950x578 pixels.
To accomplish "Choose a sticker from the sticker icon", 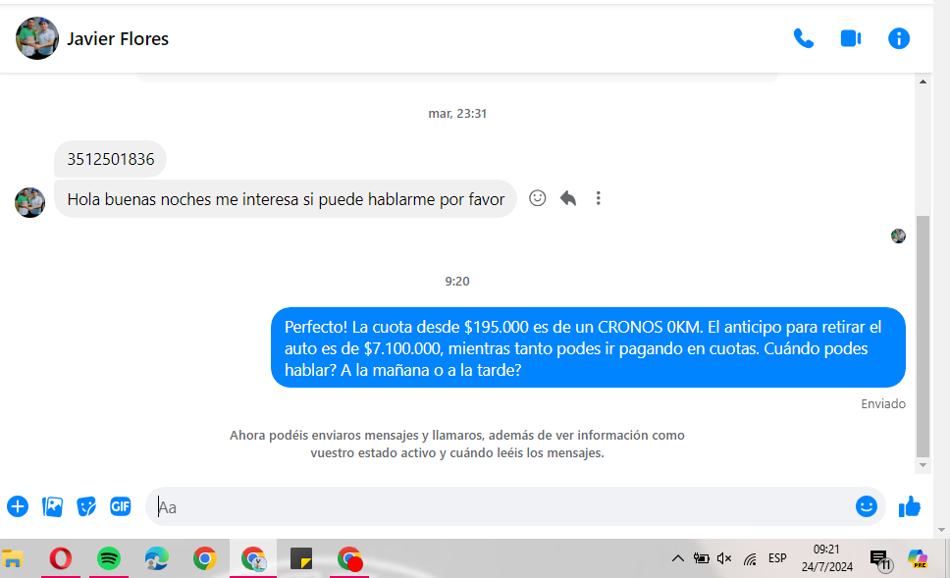I will point(86,506).
